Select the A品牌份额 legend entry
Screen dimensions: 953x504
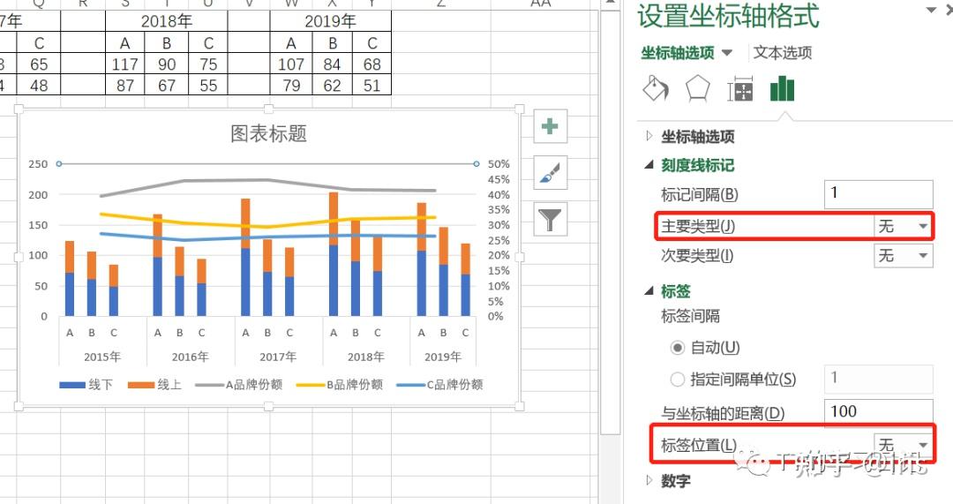tap(239, 384)
